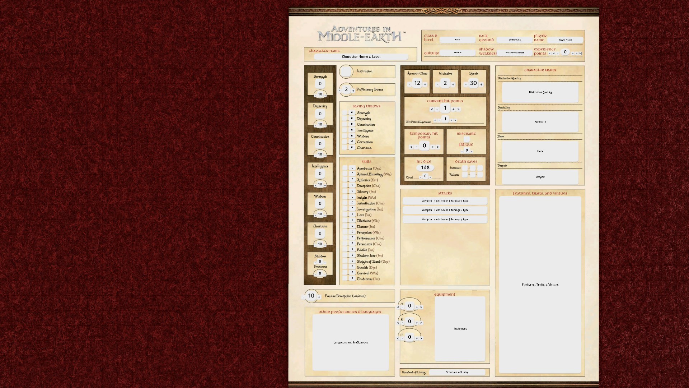Image resolution: width=689 pixels, height=388 pixels.
Task: Click the current hit points right arrow
Action: pos(459,109)
